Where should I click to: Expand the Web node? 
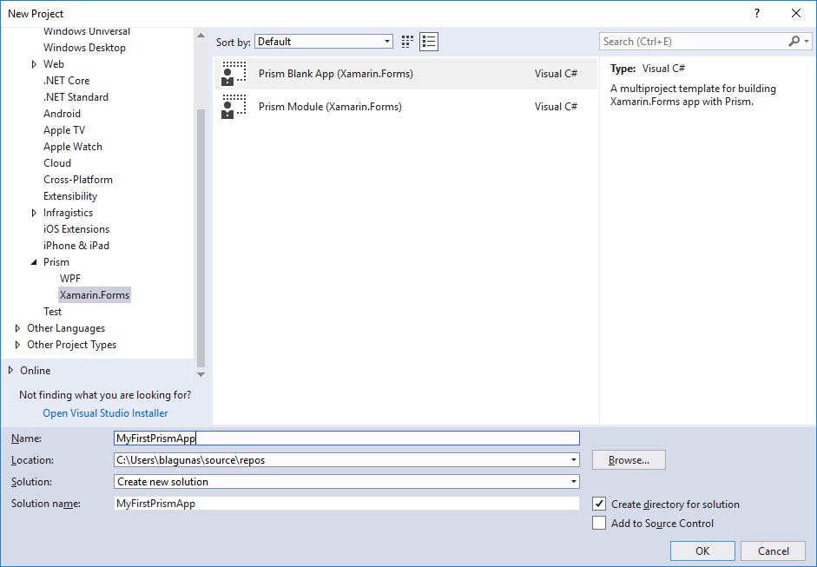point(34,64)
